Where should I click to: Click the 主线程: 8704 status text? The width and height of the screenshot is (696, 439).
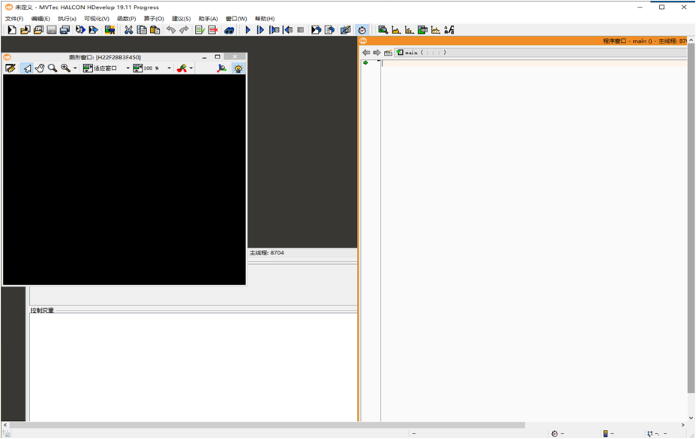[x=267, y=253]
